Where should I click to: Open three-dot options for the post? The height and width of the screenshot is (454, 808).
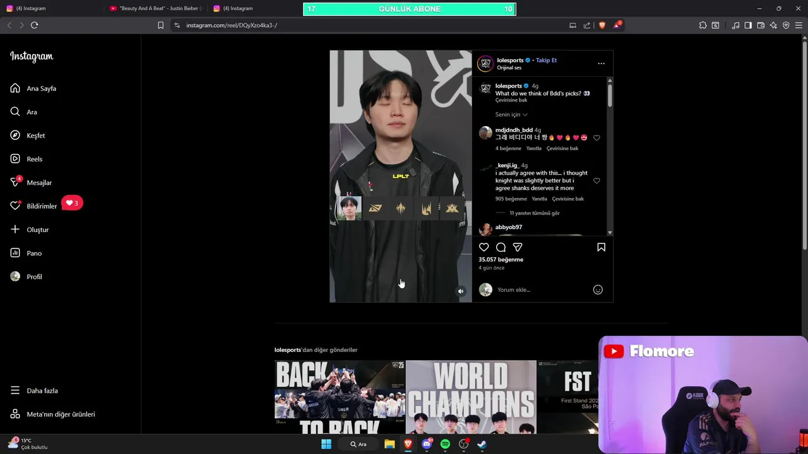point(601,63)
